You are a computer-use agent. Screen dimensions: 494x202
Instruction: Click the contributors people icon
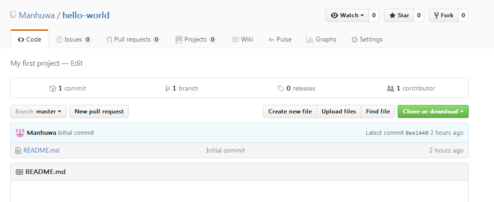390,89
